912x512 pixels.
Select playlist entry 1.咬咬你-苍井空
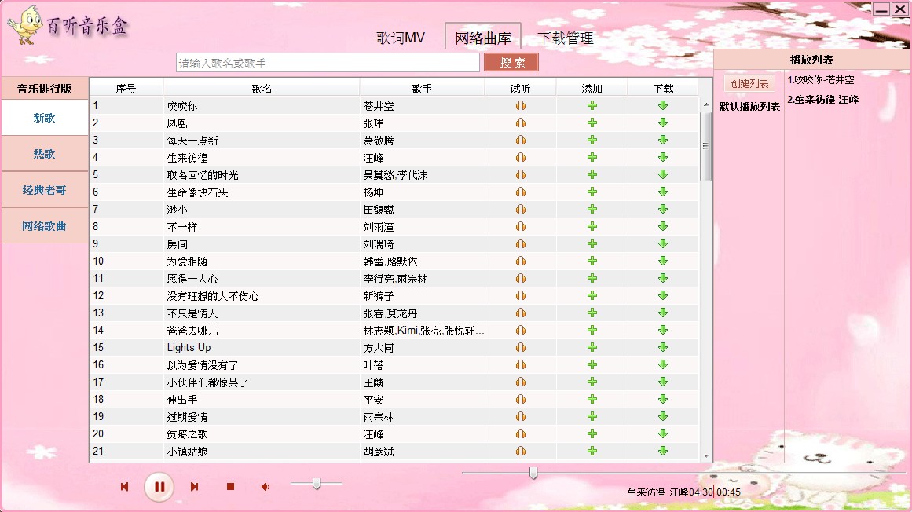point(821,80)
